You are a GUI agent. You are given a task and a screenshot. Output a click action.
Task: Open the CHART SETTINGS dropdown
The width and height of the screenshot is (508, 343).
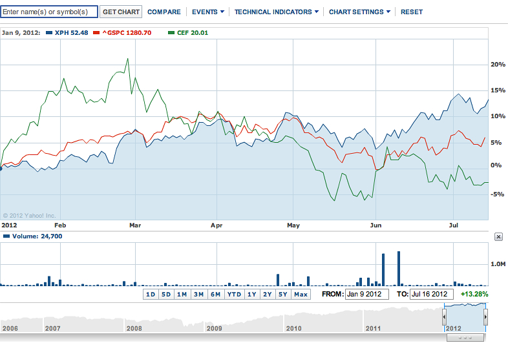tap(359, 12)
